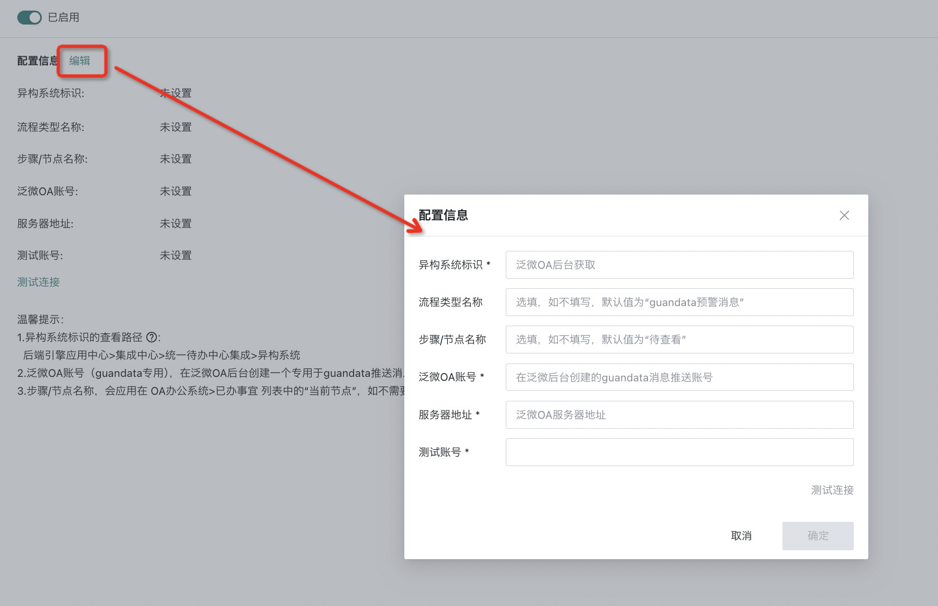Image resolution: width=938 pixels, height=606 pixels.
Task: Click the 测试账号 label in dialog
Action: (440, 452)
